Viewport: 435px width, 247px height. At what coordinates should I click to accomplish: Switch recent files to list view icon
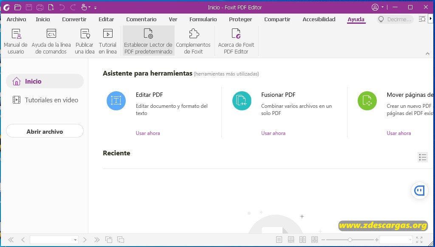point(423,157)
